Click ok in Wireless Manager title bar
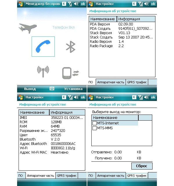 pos(83,4)
